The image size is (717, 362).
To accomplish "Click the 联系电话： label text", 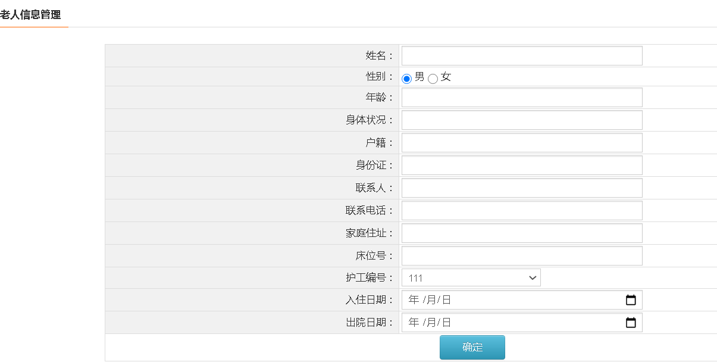I will point(370,211).
